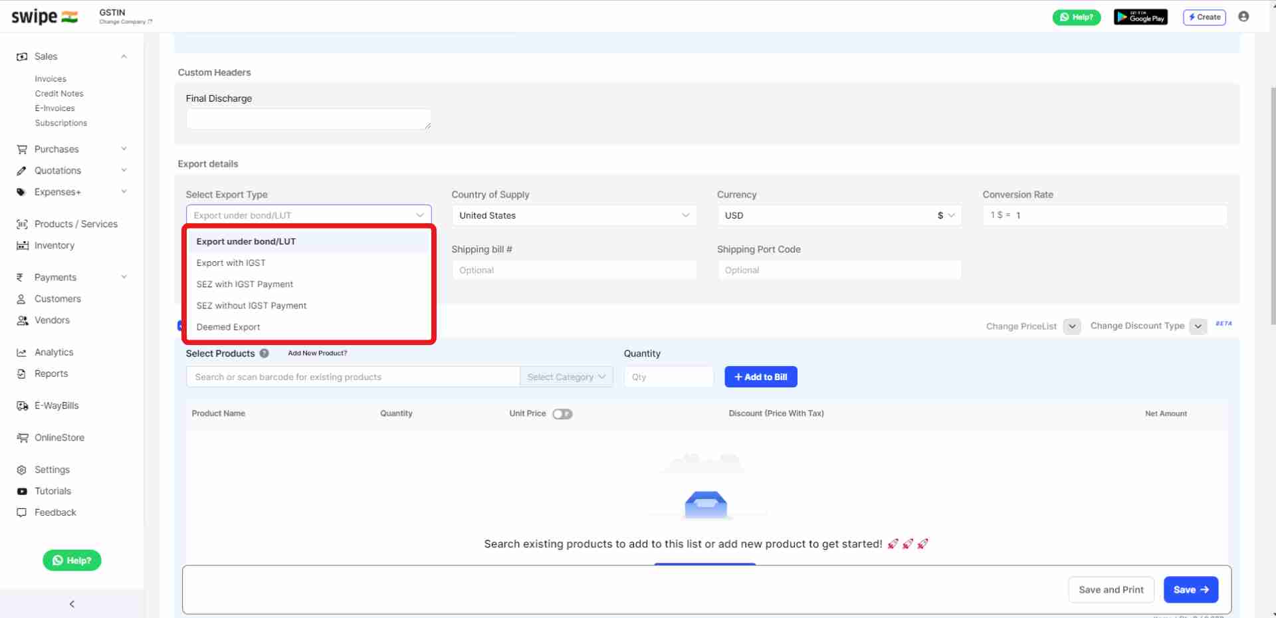Click the page vertical scrollbar
The height and width of the screenshot is (618, 1276).
coord(1273,206)
